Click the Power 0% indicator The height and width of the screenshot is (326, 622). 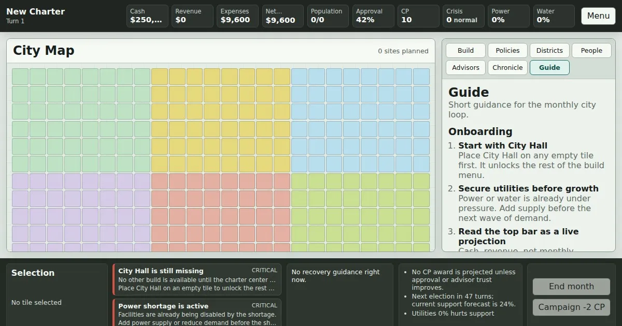click(x=508, y=16)
